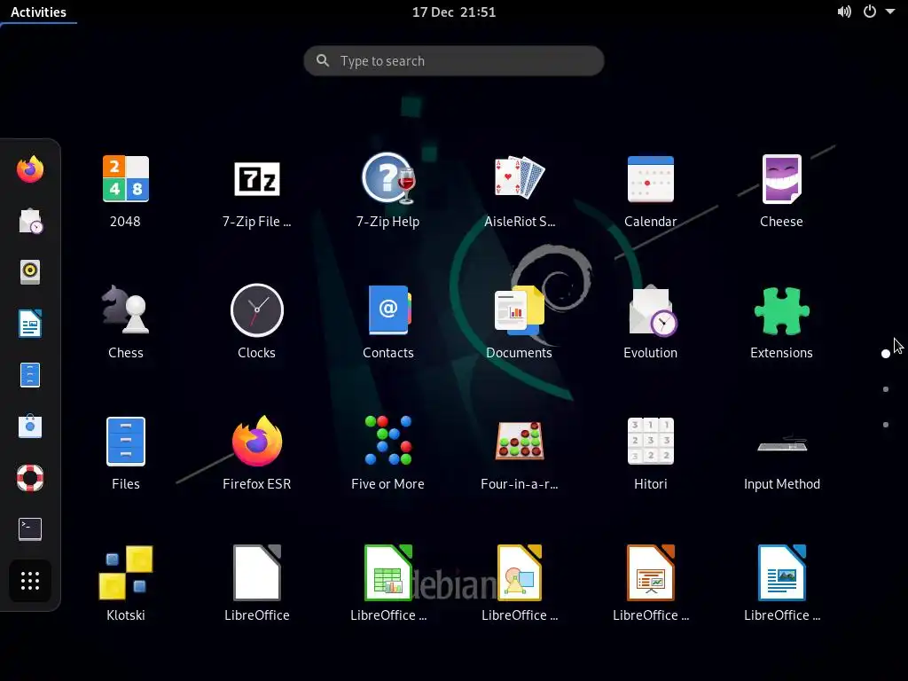
Task: Launch the Clocks app
Action: point(256,309)
